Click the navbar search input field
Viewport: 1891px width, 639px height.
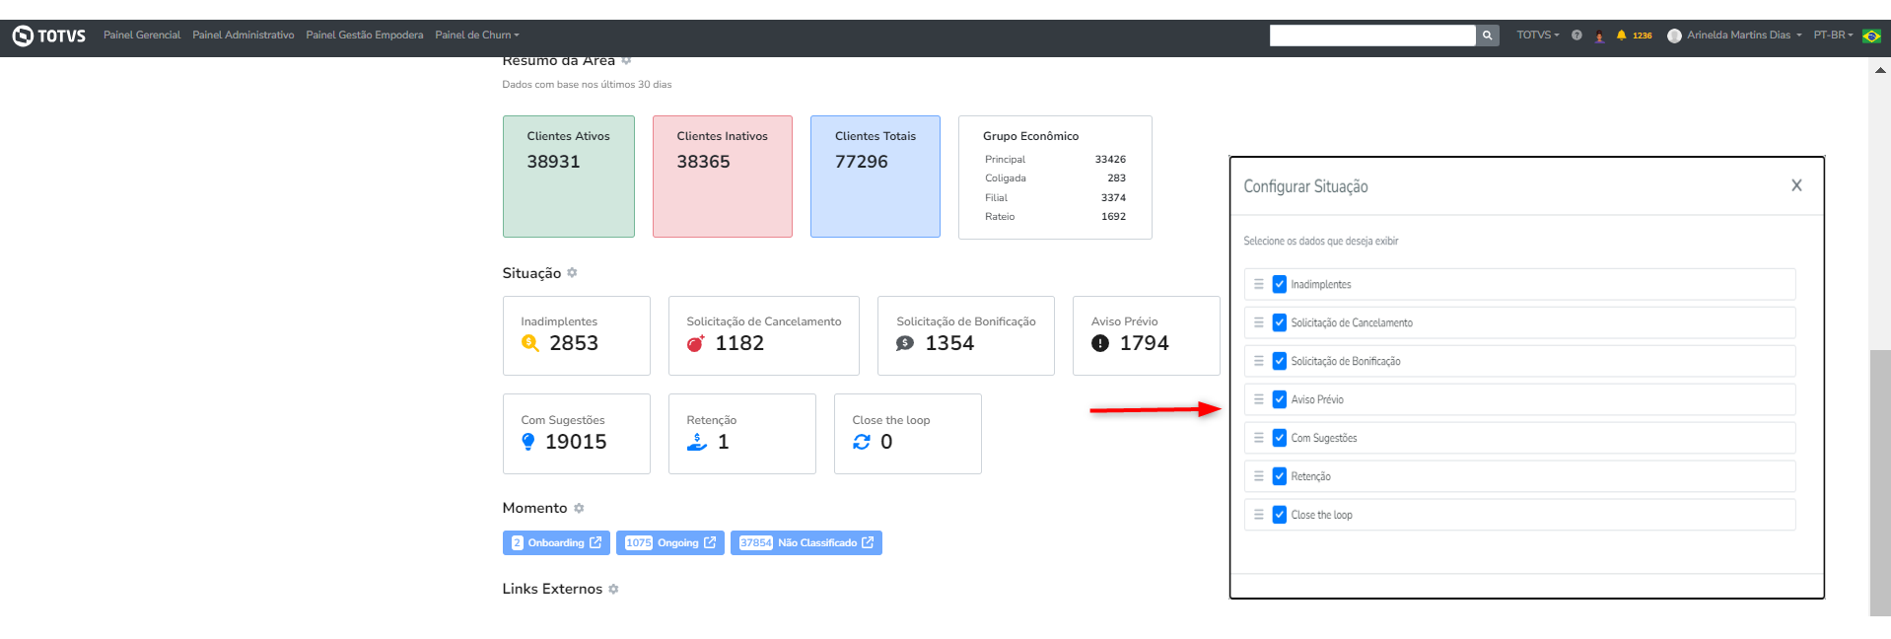pyautogui.click(x=1372, y=35)
